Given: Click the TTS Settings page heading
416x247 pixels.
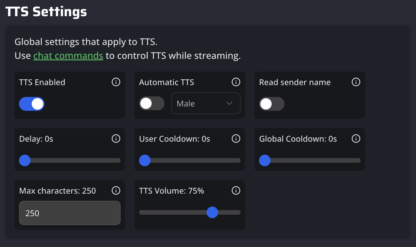Looking at the screenshot, I should (x=46, y=12).
